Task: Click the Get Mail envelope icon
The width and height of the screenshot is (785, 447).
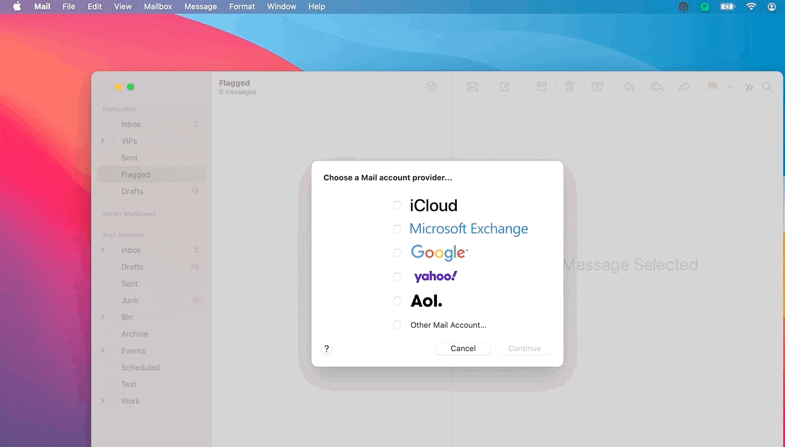Action: [x=473, y=87]
